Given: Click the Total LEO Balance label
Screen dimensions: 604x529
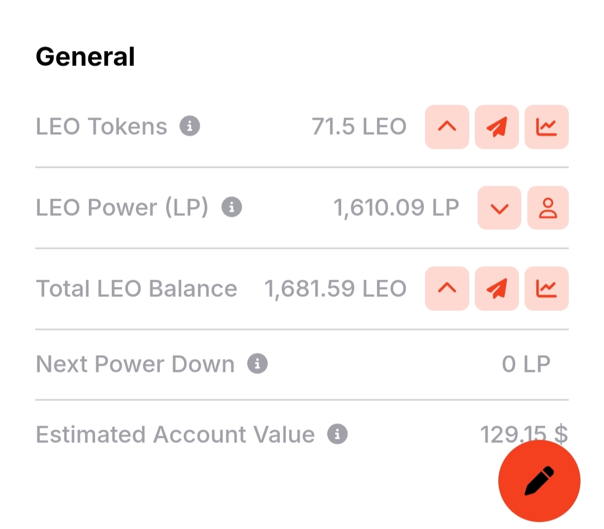Looking at the screenshot, I should click(136, 289).
